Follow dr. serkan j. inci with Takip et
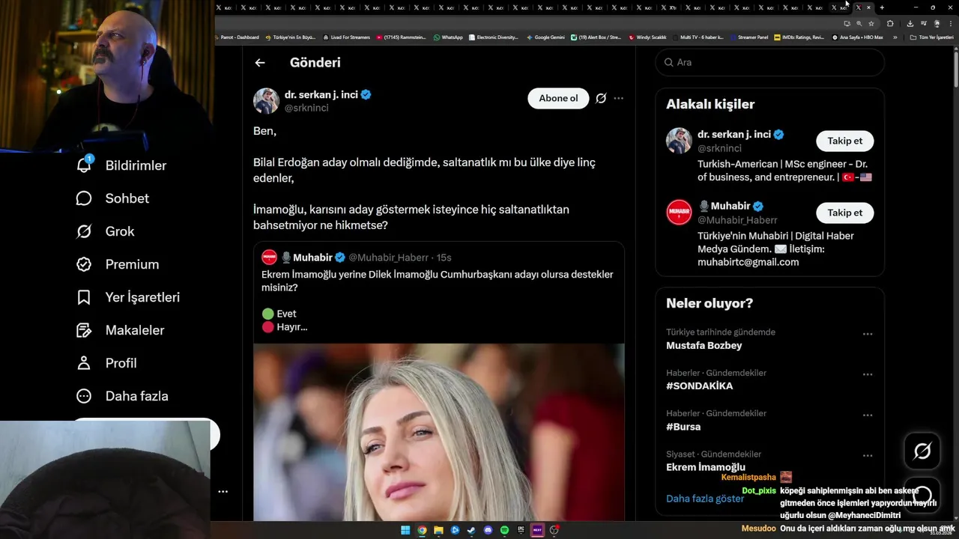The image size is (959, 539). 844,141
